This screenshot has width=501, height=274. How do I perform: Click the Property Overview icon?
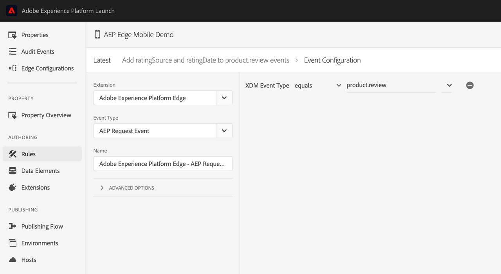[13, 115]
